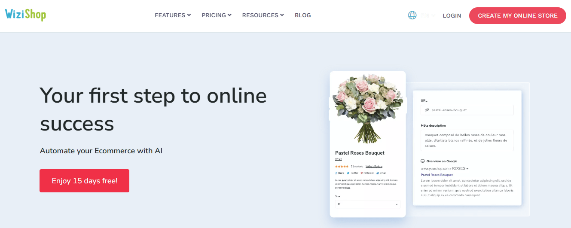Click the link icon in URL field
571x228 pixels.
click(x=427, y=110)
